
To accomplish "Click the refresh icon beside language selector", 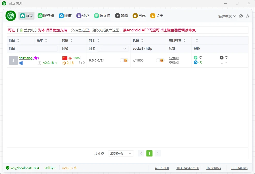I will (x=241, y=16).
